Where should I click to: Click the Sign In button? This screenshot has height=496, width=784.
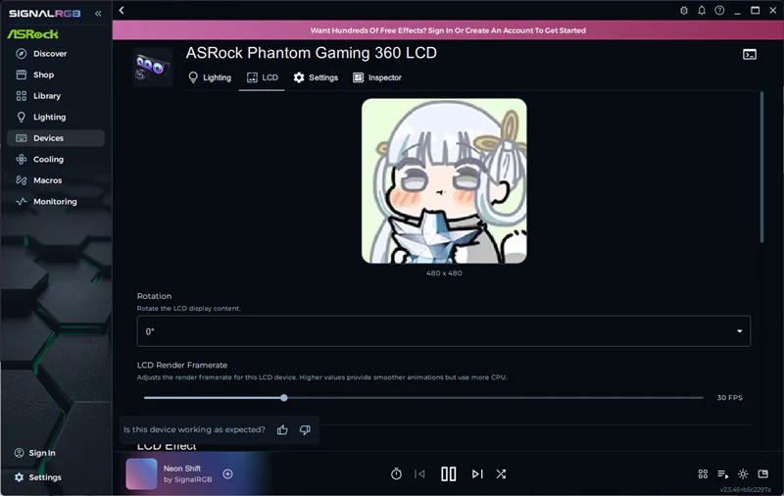point(42,454)
